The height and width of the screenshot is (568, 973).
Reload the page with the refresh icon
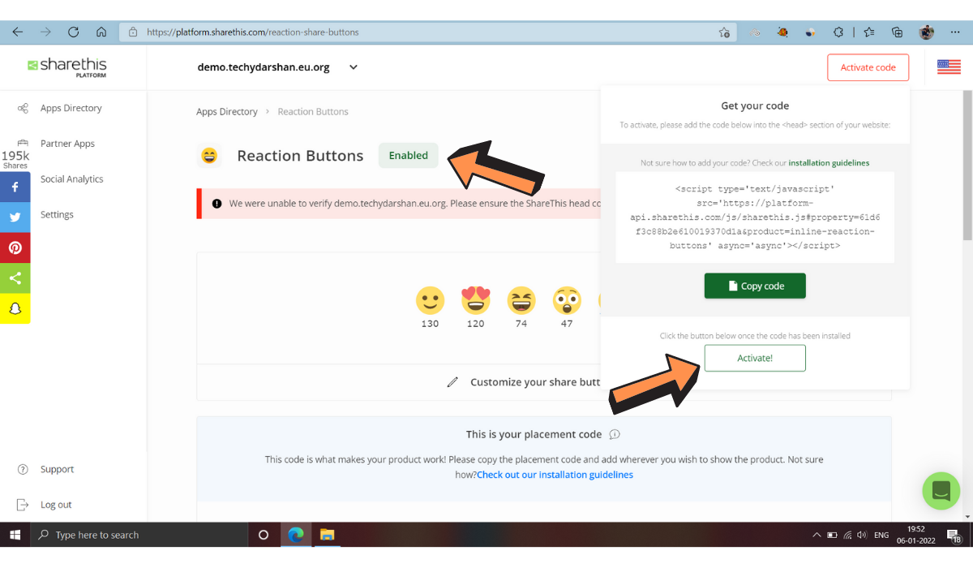click(x=74, y=32)
